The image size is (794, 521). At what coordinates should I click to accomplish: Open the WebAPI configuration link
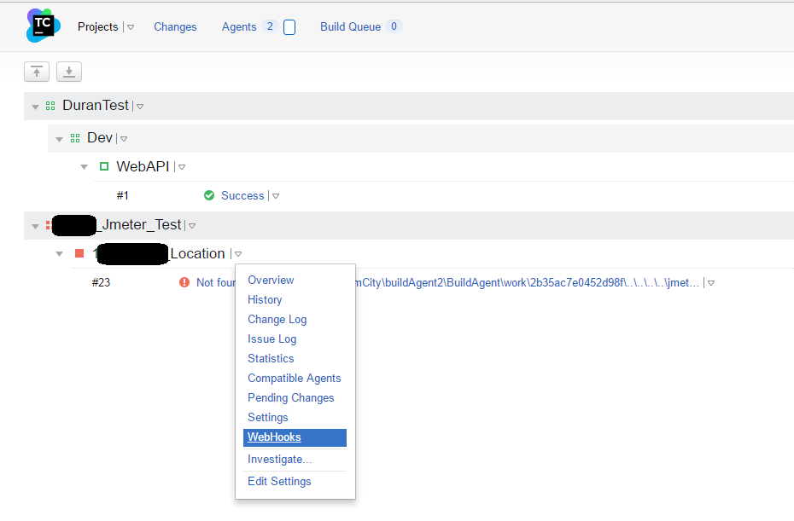point(143,166)
